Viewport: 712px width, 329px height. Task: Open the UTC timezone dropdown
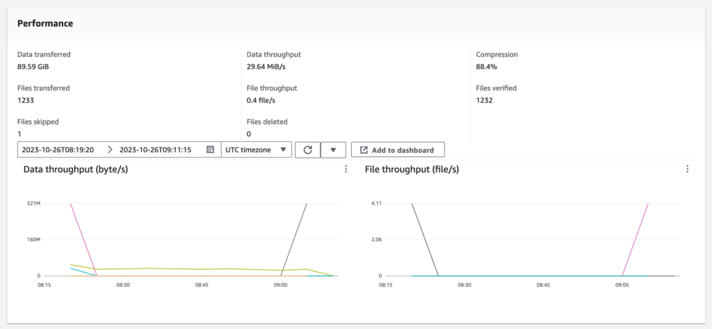(x=256, y=150)
